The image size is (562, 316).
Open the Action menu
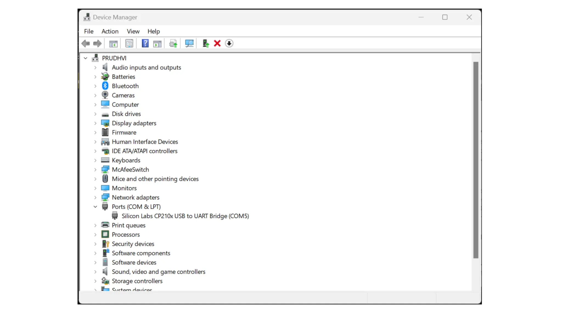pyautogui.click(x=110, y=31)
